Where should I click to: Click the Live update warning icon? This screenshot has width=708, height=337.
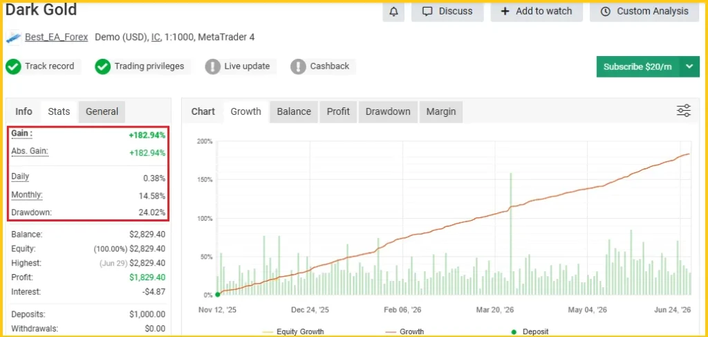213,67
